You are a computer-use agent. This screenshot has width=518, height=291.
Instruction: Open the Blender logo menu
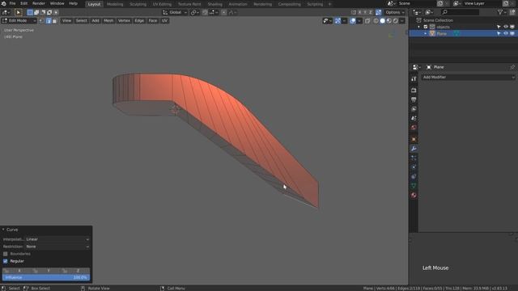click(3, 3)
